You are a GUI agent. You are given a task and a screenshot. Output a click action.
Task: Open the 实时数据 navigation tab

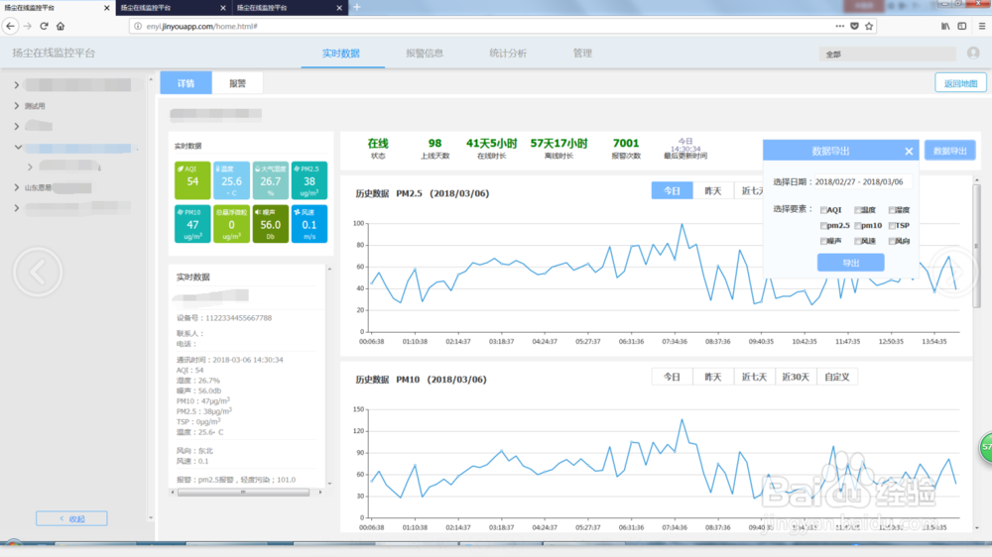coord(341,54)
